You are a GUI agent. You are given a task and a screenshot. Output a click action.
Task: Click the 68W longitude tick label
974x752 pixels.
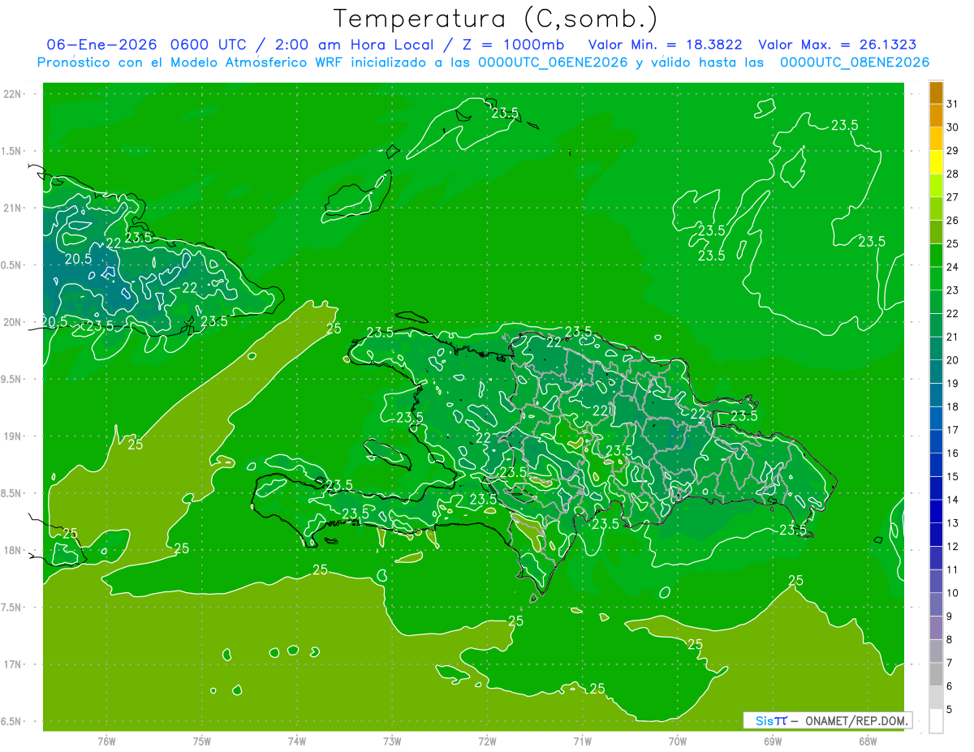pyautogui.click(x=868, y=741)
